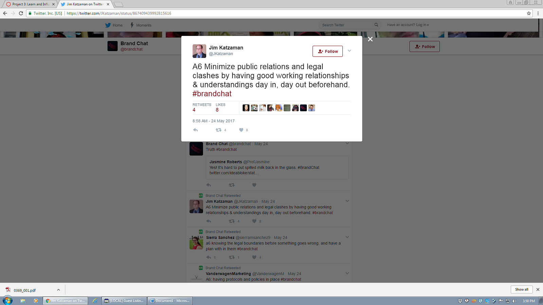
Task: Switch to '[LOCAL] Guest Listin...' taskbar window
Action: [x=124, y=301]
